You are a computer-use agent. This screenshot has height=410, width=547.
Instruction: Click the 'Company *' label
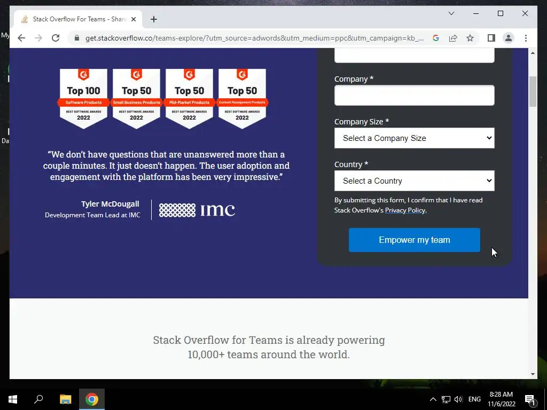[x=354, y=79]
